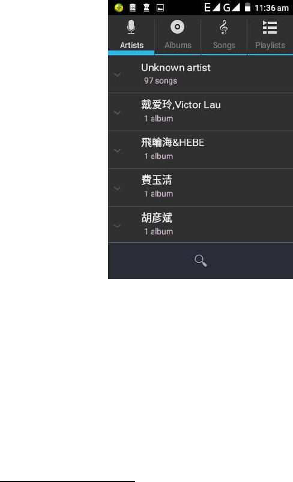The height and width of the screenshot is (482, 293).
Task: Switch to the Songs tab label
Action: (224, 46)
